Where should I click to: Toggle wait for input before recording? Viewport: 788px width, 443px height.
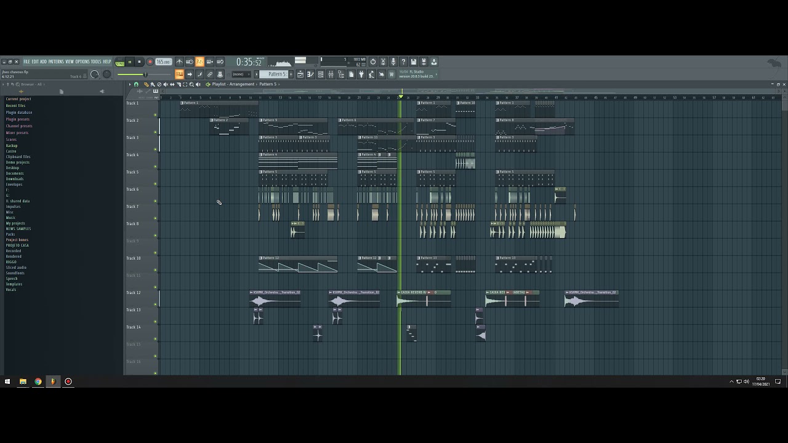point(189,62)
